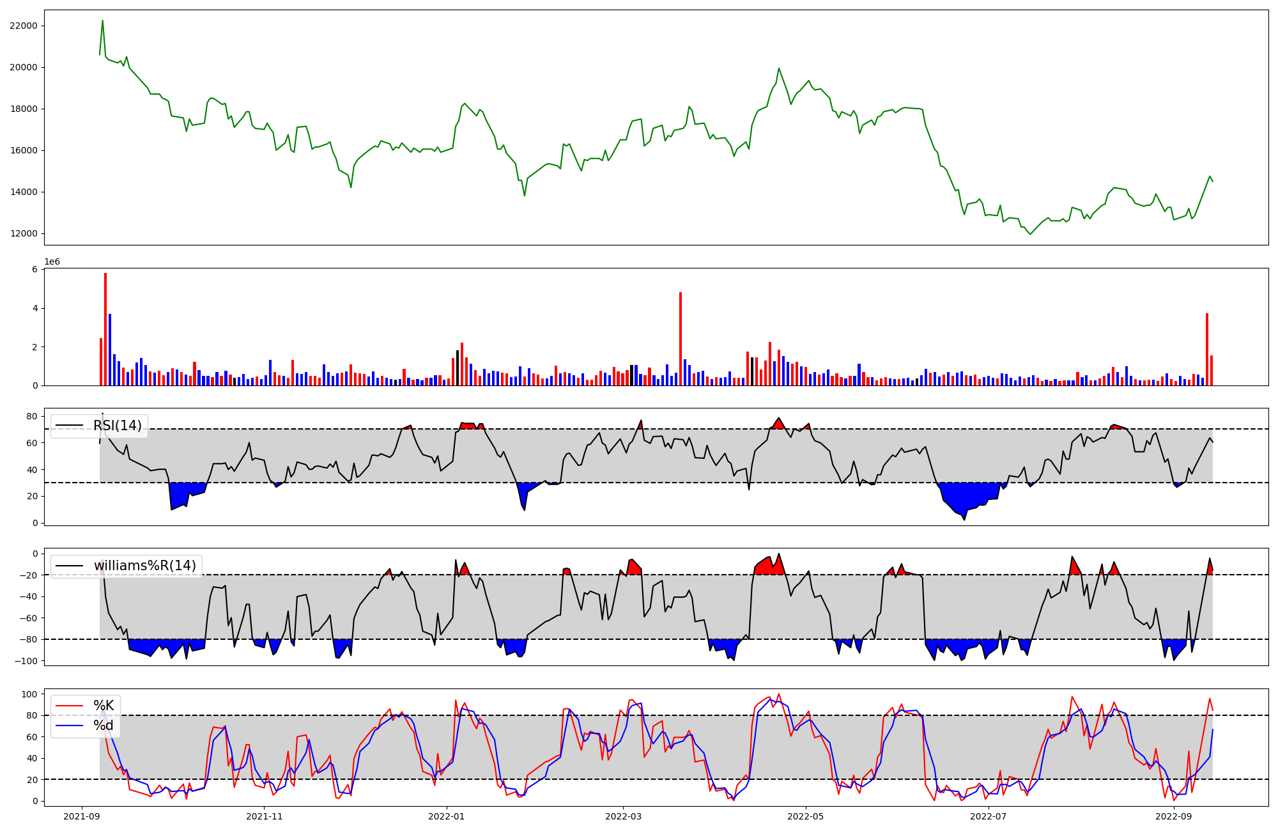Screen dimensions: 1278x831
Task: Click the tallest red volume bar
Action: pos(105,329)
